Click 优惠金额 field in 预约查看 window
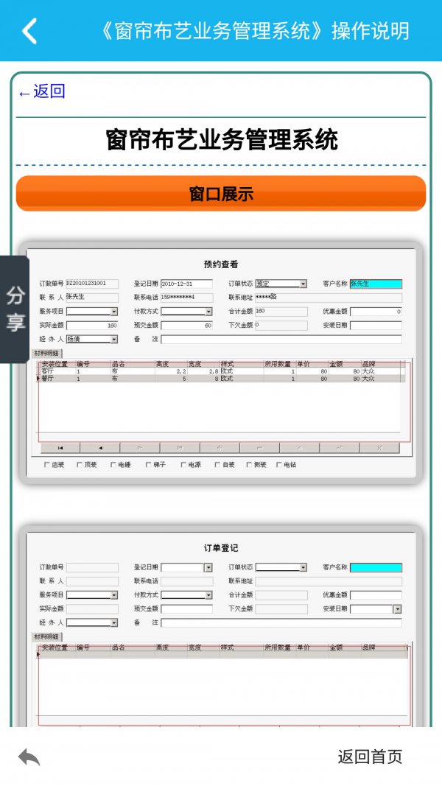The image size is (442, 786). coord(376,312)
